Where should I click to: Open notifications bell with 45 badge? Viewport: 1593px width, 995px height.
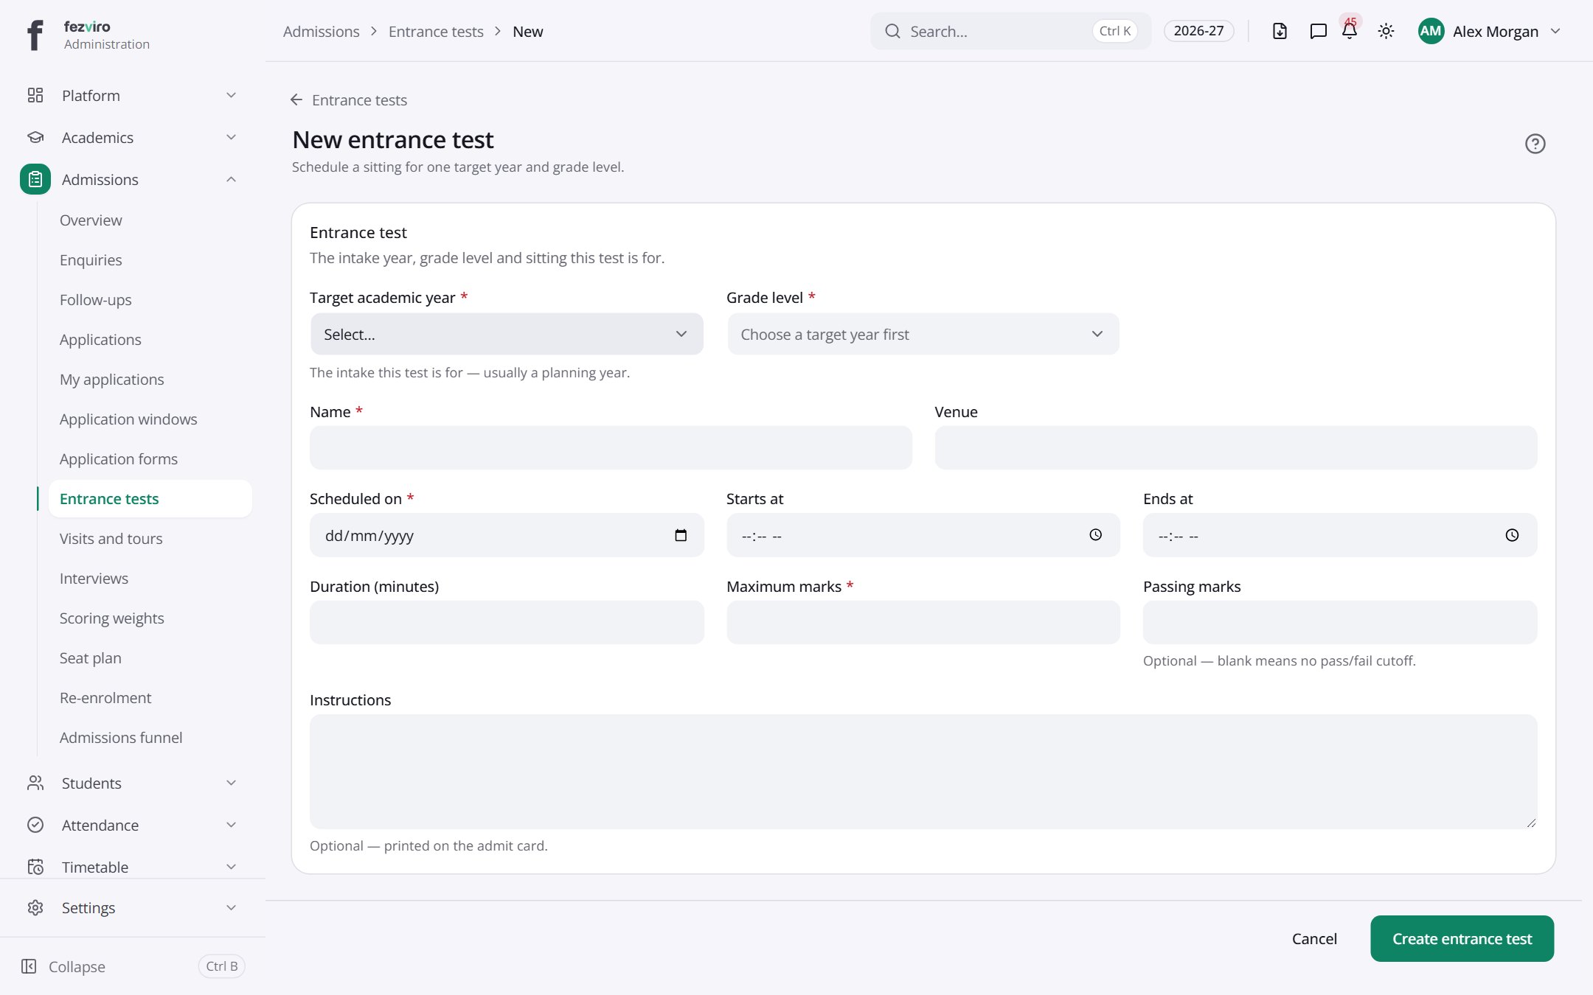tap(1350, 31)
